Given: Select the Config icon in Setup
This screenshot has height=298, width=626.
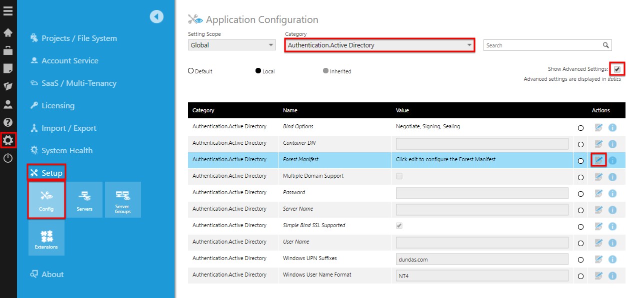Looking at the screenshot, I should (x=46, y=199).
